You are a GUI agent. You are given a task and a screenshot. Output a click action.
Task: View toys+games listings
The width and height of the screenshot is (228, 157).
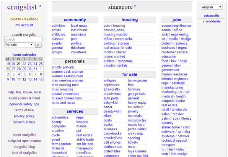click(x=137, y=151)
